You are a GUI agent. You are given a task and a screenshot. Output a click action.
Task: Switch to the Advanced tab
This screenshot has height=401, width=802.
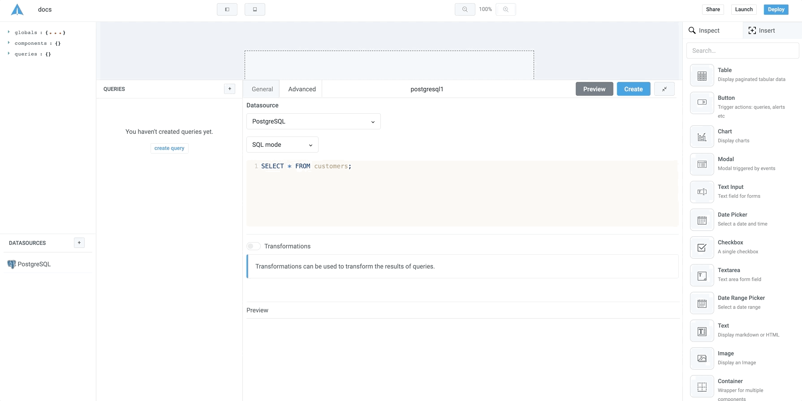(302, 89)
